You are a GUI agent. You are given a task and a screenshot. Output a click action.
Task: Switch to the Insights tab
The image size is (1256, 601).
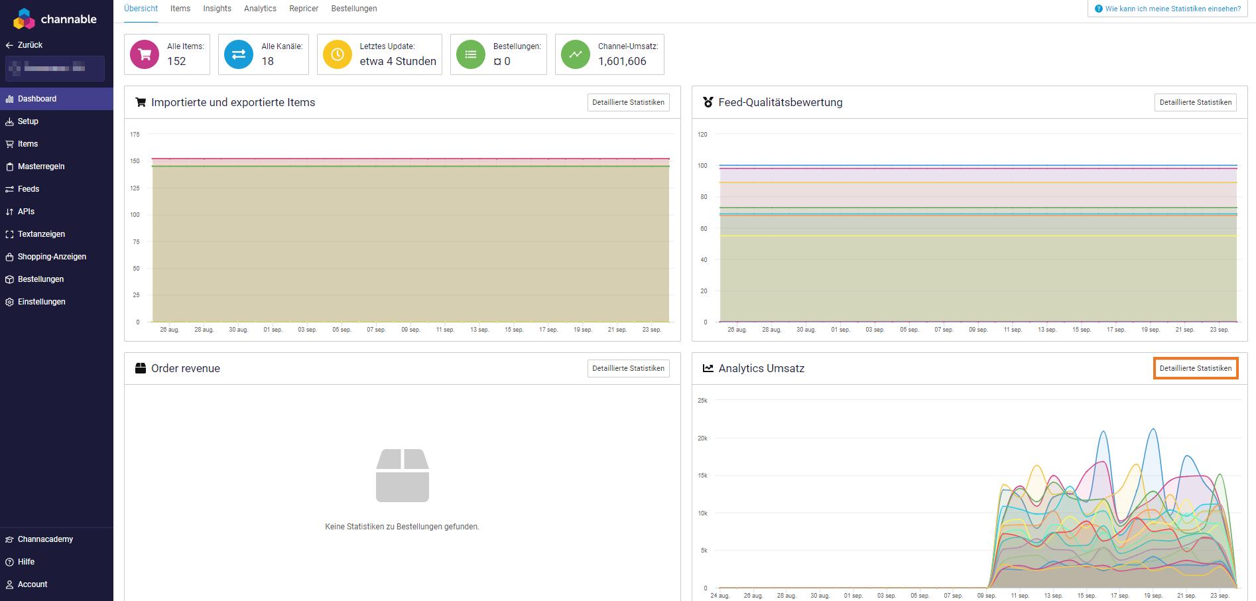218,9
